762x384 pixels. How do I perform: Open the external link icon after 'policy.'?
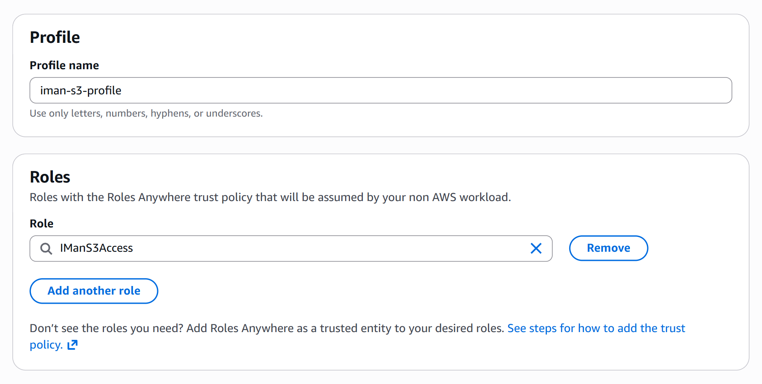tap(73, 345)
